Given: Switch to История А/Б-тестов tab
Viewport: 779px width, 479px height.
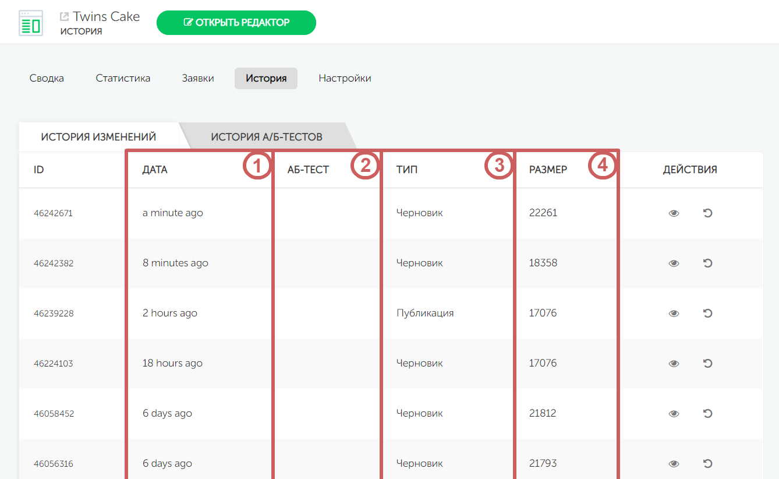Looking at the screenshot, I should tap(267, 138).
